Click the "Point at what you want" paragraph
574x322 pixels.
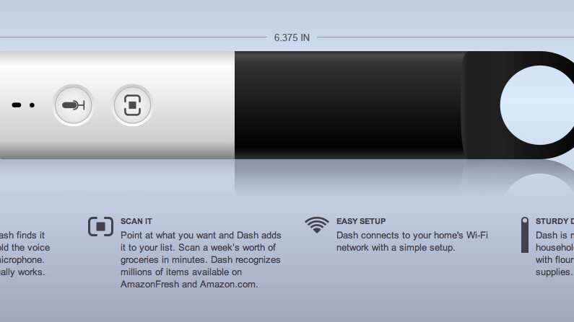201,259
